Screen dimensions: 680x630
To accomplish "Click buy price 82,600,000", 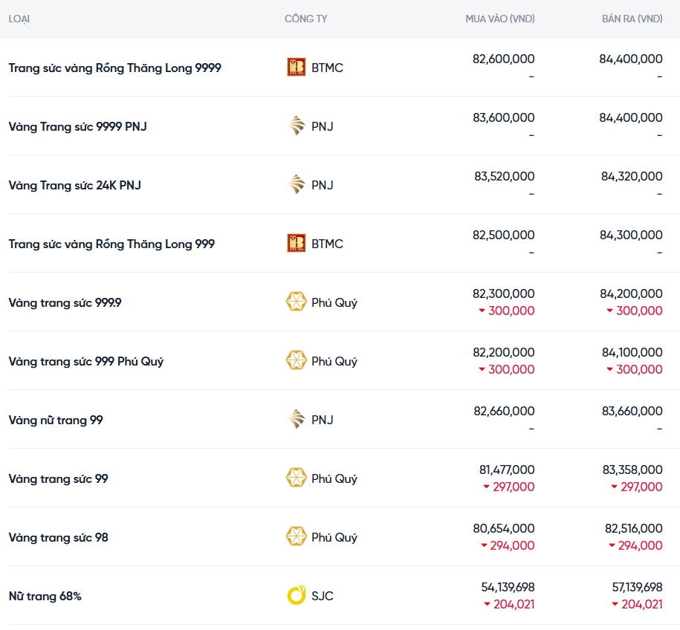I will tap(503, 59).
